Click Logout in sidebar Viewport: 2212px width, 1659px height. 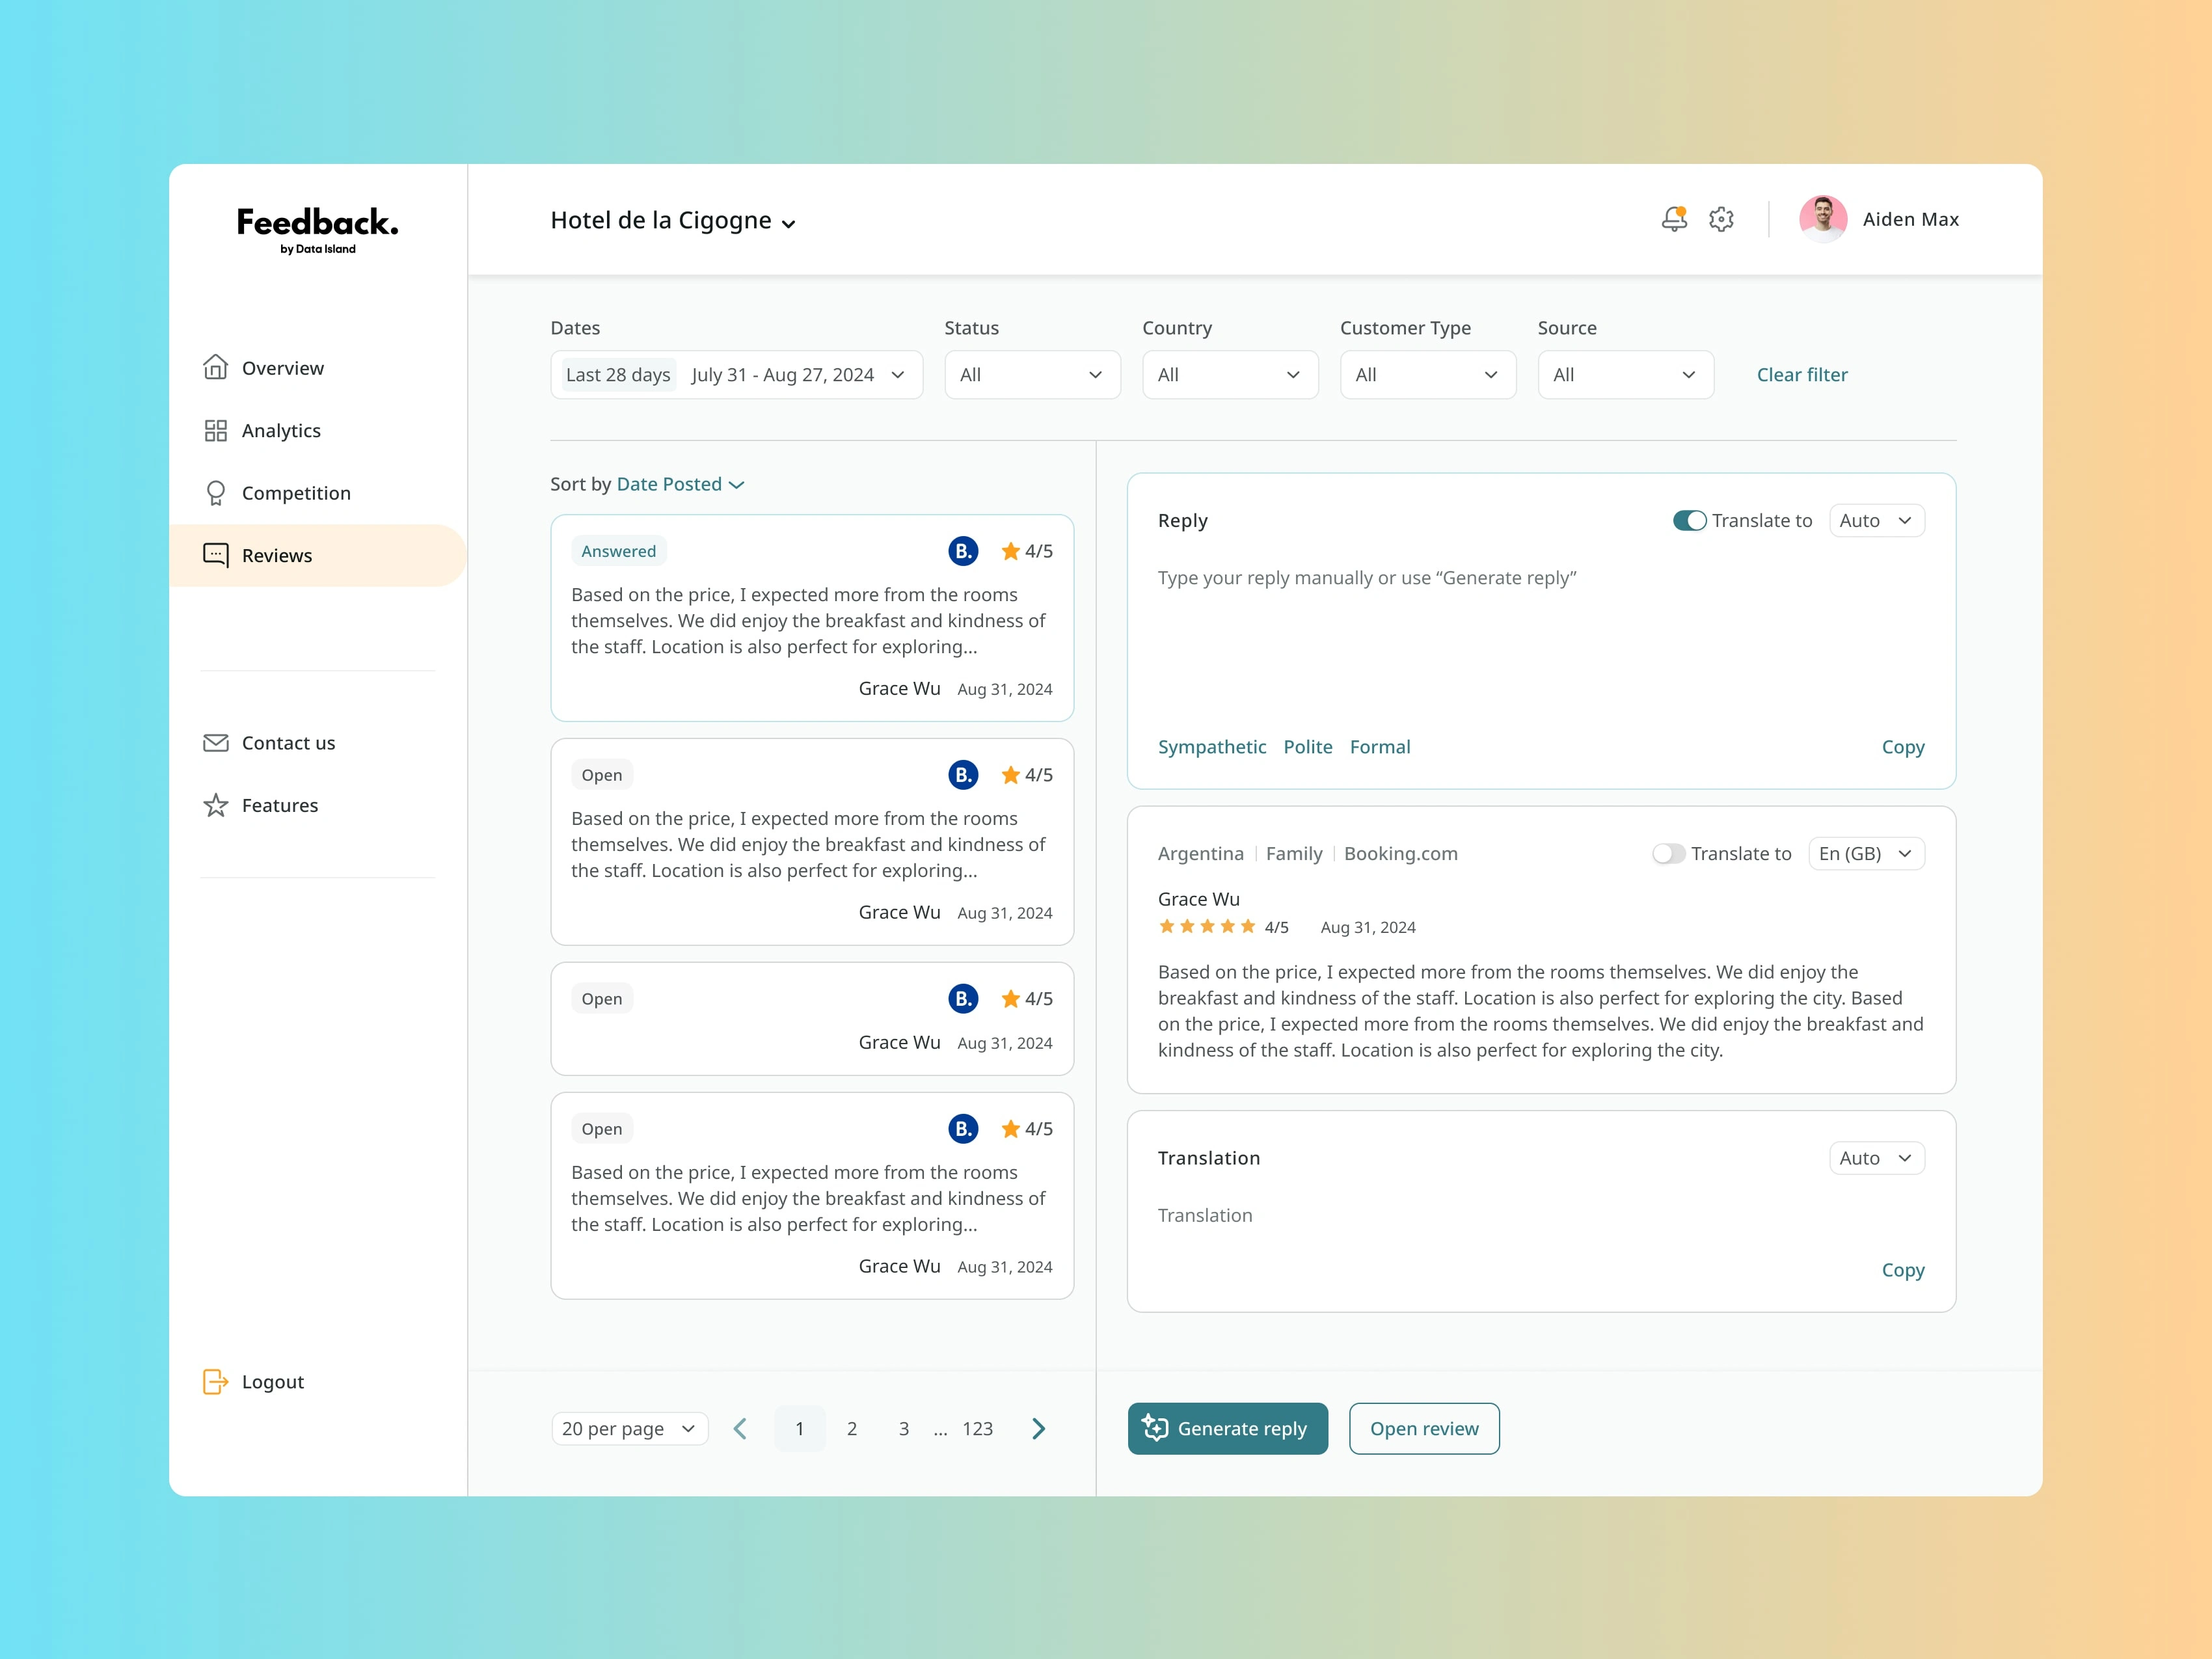(x=273, y=1381)
